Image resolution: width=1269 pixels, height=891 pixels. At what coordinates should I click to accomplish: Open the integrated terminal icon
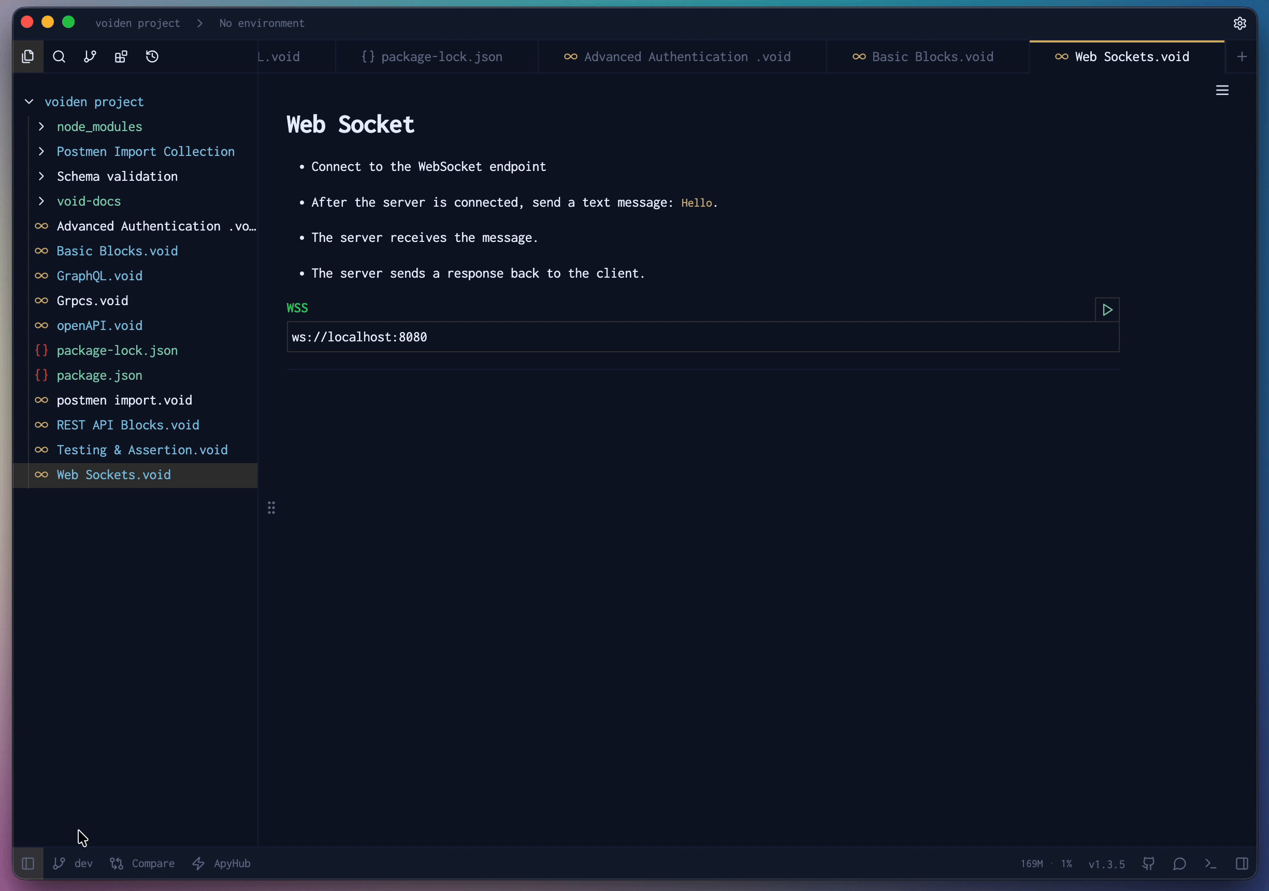click(x=1211, y=864)
